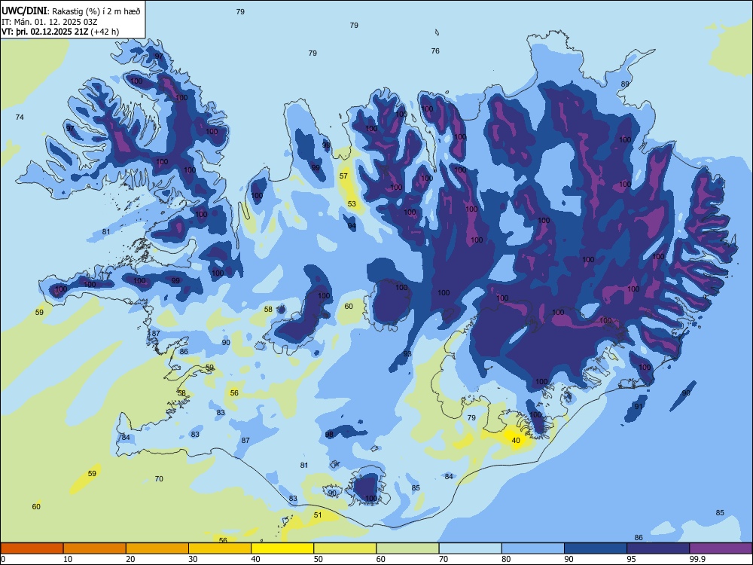Pick the light green 60–70 legend swatch
Image resolution: width=753 pixels, height=565 pixels.
coord(407,548)
